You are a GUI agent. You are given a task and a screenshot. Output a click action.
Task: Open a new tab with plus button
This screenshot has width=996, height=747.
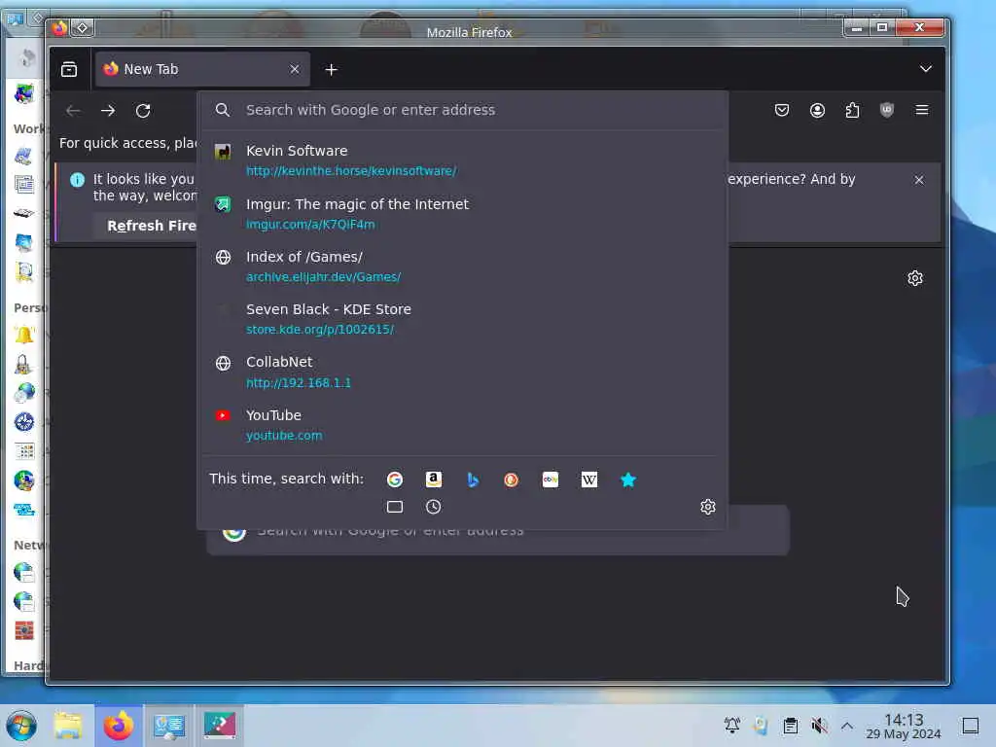click(331, 69)
